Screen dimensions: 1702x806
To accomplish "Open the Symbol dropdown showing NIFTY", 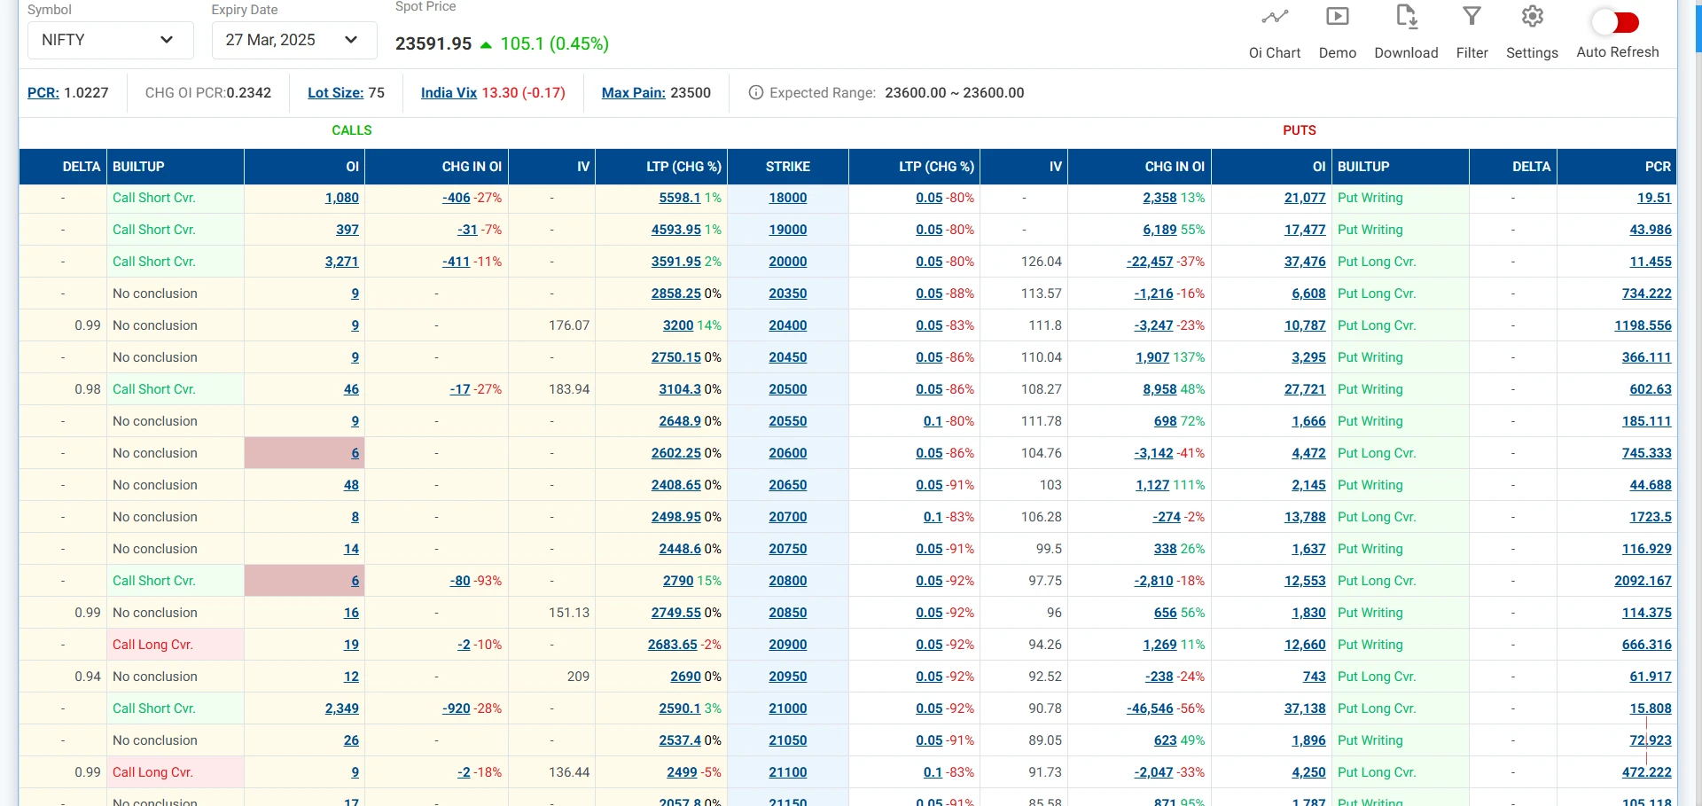I will [110, 40].
